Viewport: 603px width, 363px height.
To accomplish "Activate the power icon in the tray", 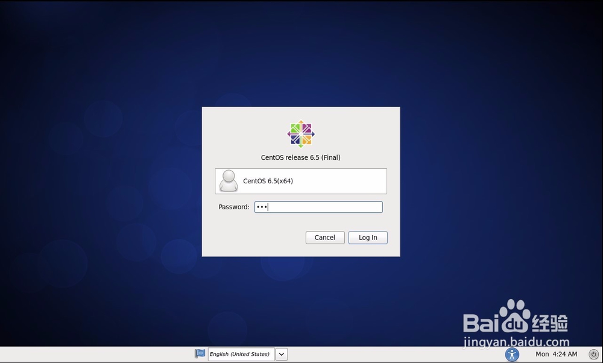I will [593, 354].
